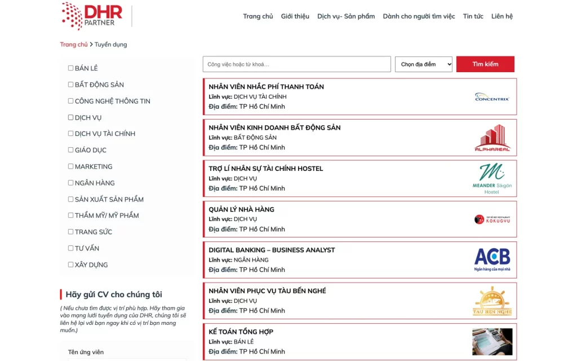Open Dành cho người tìm việc menu
Viewport: 577px width, 361px height.
coord(419,16)
